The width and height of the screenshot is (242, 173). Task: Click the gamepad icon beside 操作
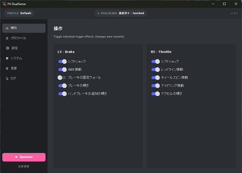tap(7, 28)
